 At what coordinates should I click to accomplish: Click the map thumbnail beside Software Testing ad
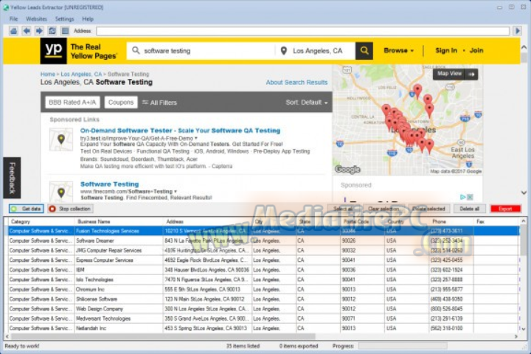61,192
